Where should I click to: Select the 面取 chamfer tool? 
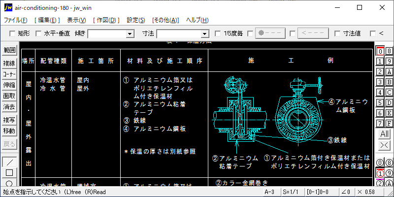coord(9,96)
